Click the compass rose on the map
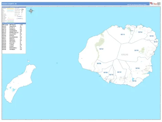 31,11
